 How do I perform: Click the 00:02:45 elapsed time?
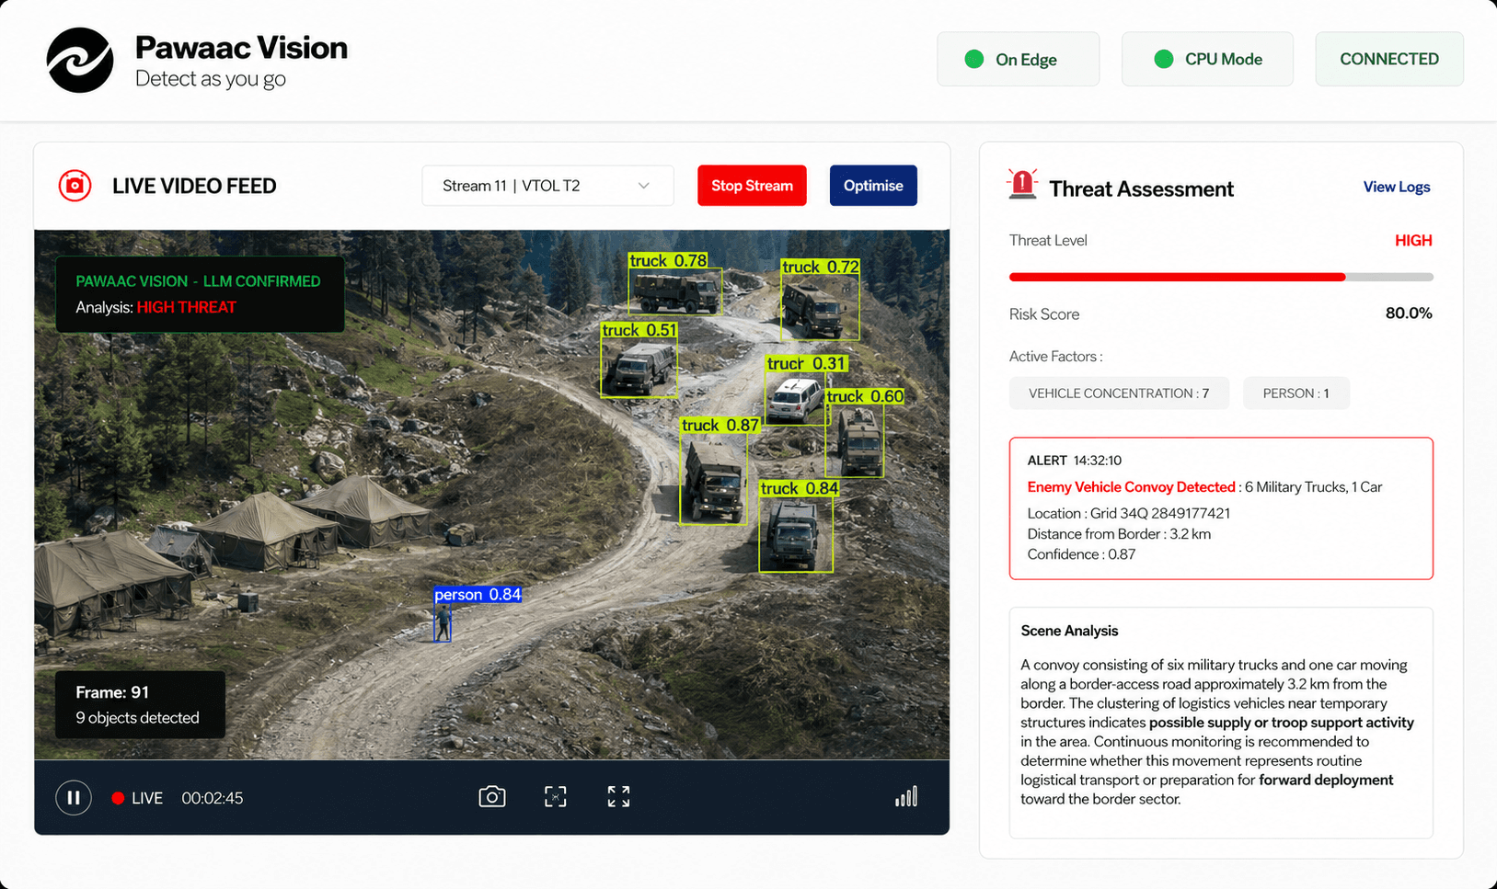(213, 798)
